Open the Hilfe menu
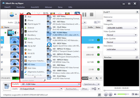 pyautogui.click(x=70, y=7)
